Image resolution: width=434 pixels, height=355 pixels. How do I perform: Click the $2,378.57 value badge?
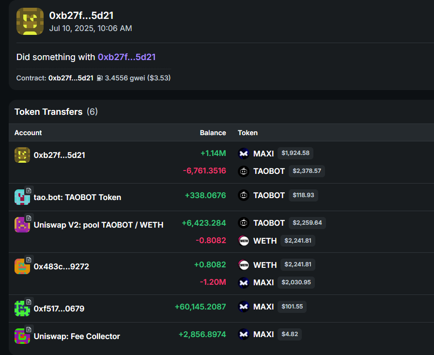pyautogui.click(x=307, y=171)
